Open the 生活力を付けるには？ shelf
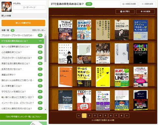158x125 pixels. (22, 69)
